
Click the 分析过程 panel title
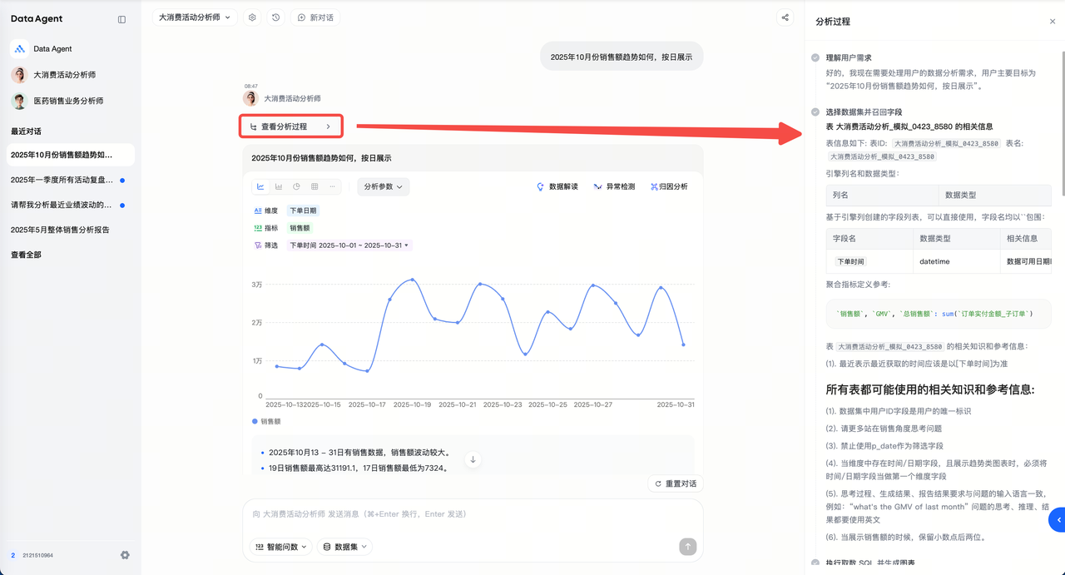[x=833, y=22]
